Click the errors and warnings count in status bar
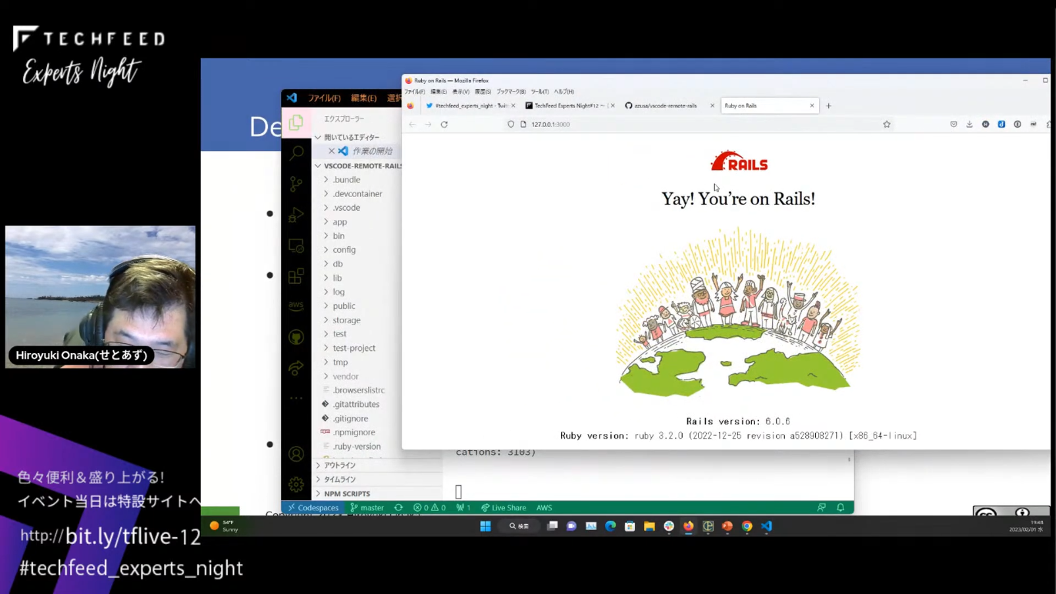The image size is (1056, 594). [x=429, y=508]
